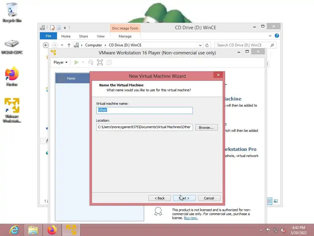314x236 pixels.
Task: Click the Unity mode icon in VMware toolbar
Action: pos(109,62)
